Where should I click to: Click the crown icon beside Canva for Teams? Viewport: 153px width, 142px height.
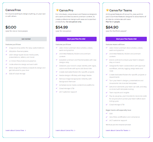click(x=107, y=10)
